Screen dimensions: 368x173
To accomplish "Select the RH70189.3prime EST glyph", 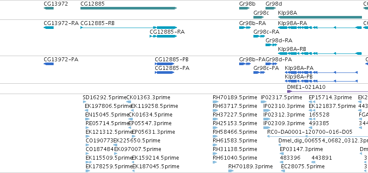I will [x=231, y=171].
